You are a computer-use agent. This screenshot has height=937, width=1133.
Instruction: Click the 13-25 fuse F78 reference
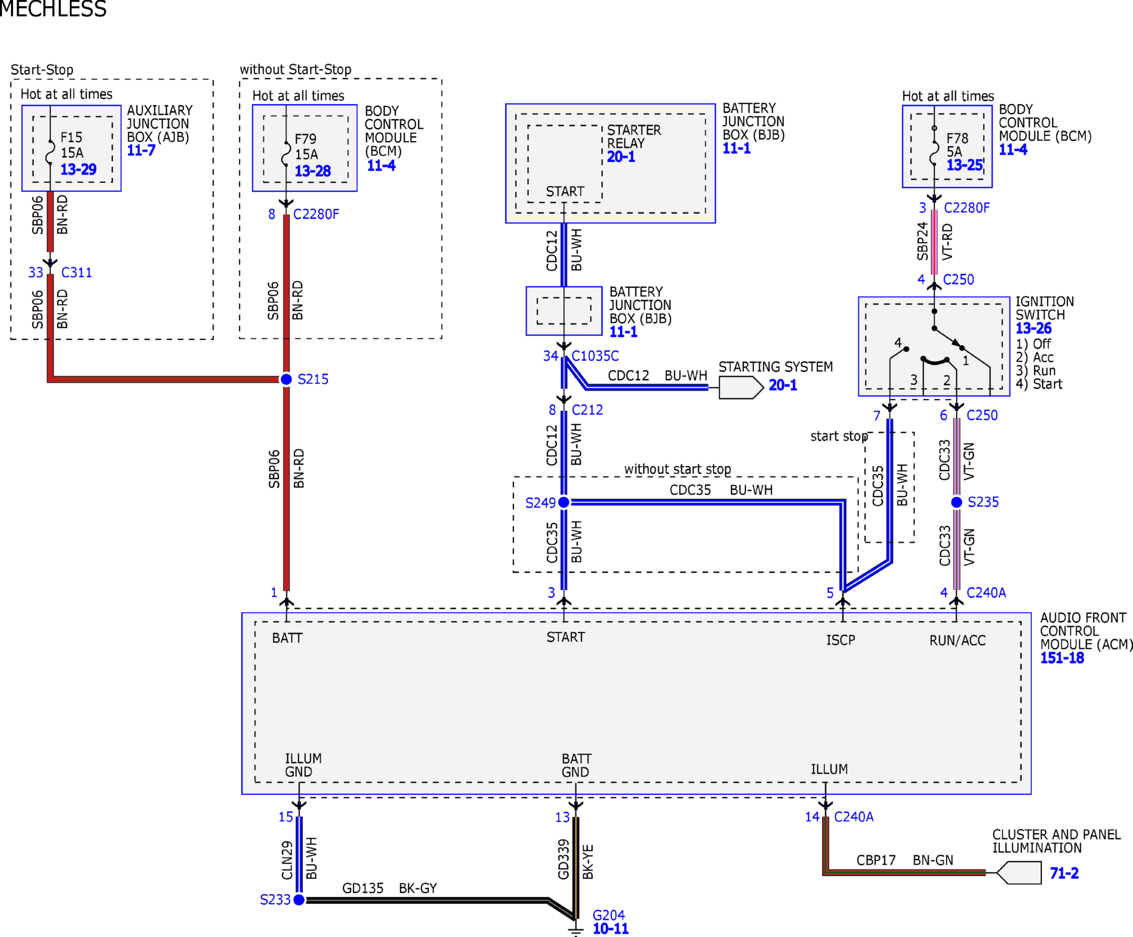pyautogui.click(x=965, y=165)
